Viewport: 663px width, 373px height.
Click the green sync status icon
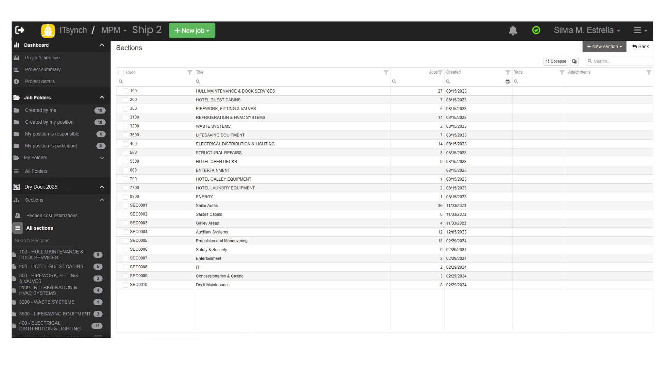536,30
